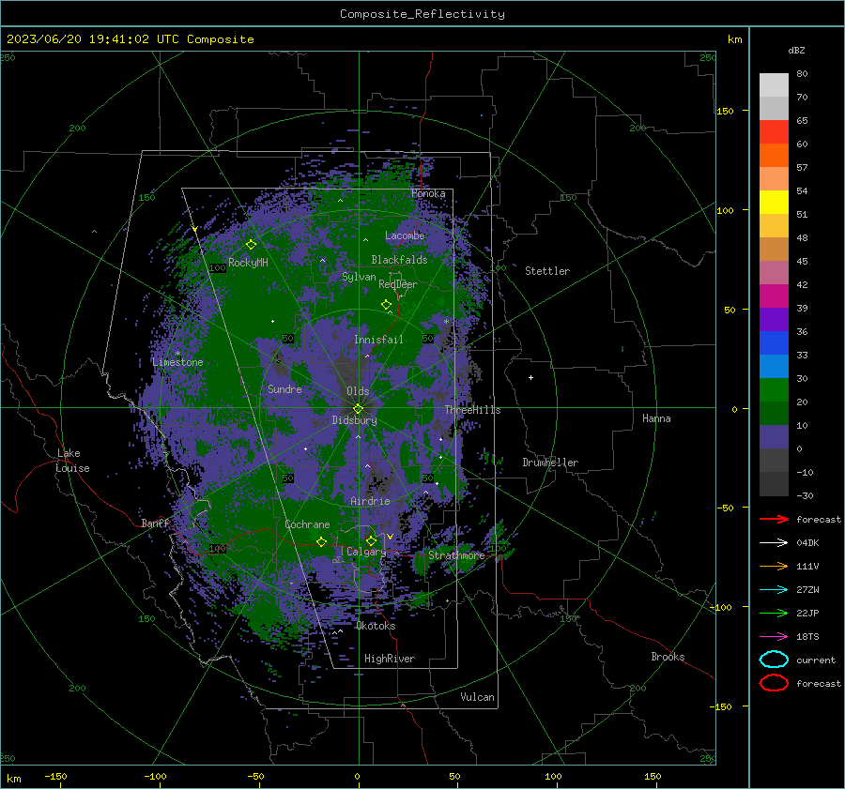Click the white plus marker west of Hanna
This screenshot has height=789, width=845.
click(530, 377)
